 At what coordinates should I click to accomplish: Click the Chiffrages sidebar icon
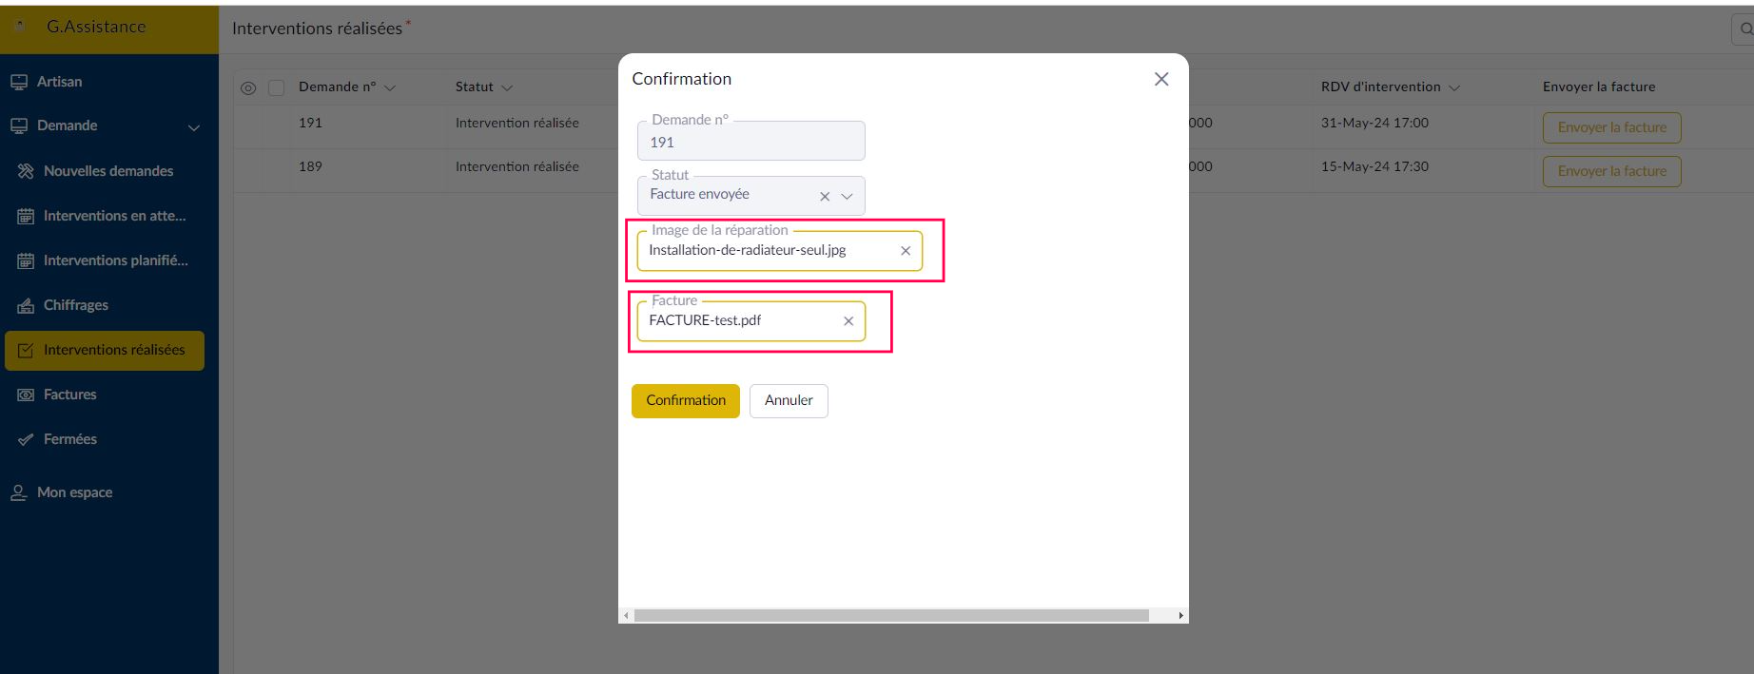coord(26,305)
